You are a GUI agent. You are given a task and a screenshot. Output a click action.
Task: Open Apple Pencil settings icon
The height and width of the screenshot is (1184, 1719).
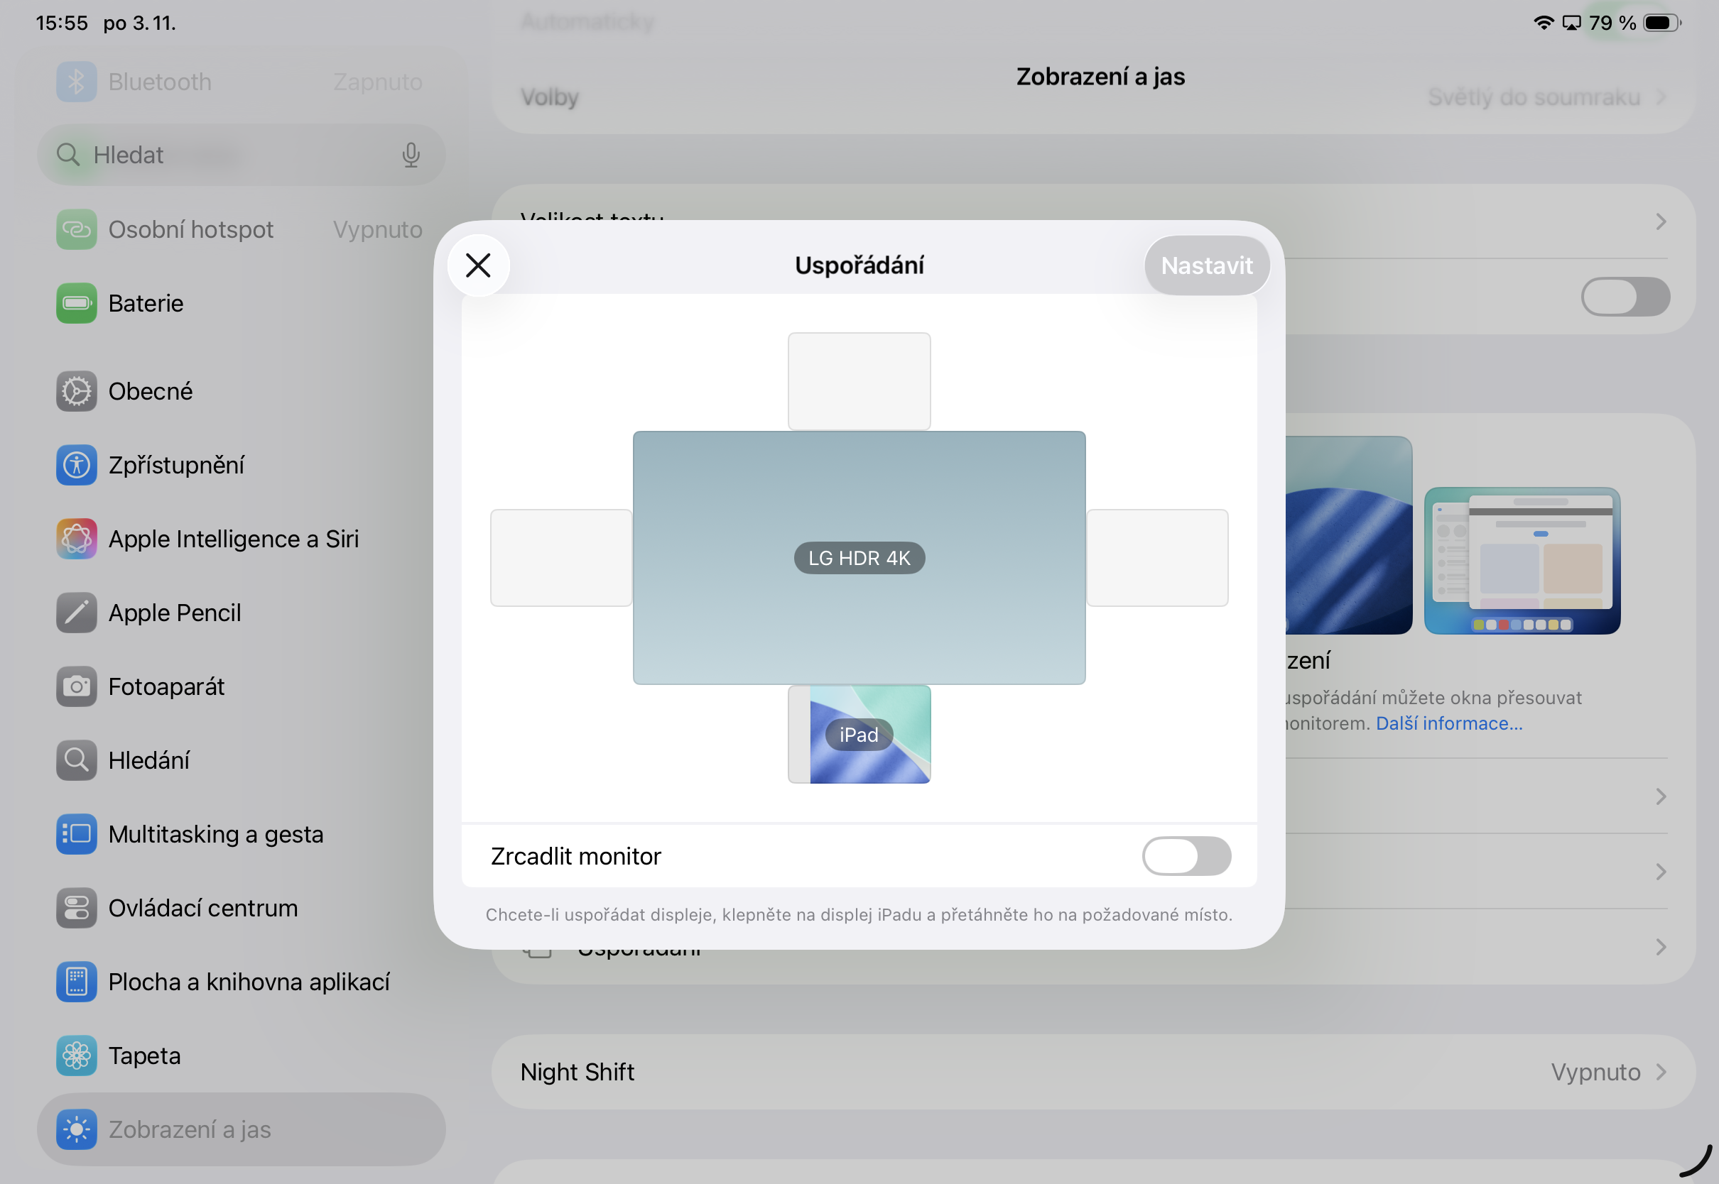point(76,613)
